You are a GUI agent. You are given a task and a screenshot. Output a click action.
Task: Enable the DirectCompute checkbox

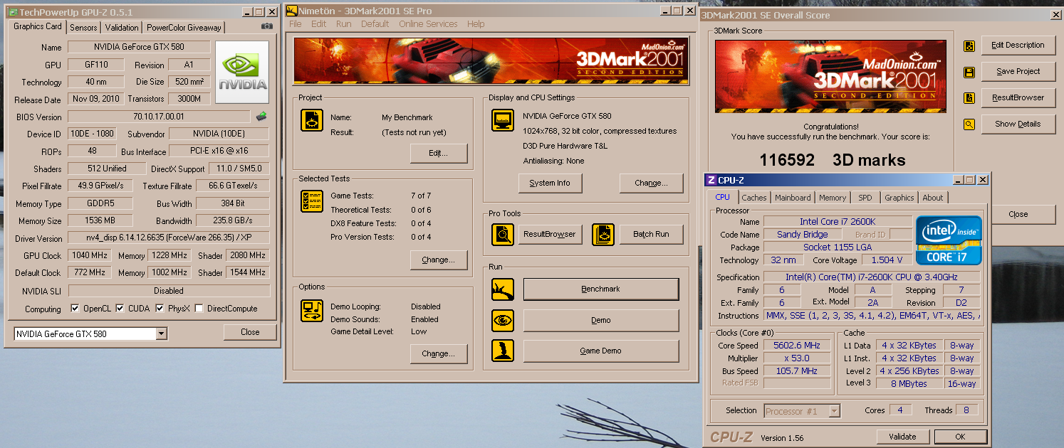coord(199,309)
